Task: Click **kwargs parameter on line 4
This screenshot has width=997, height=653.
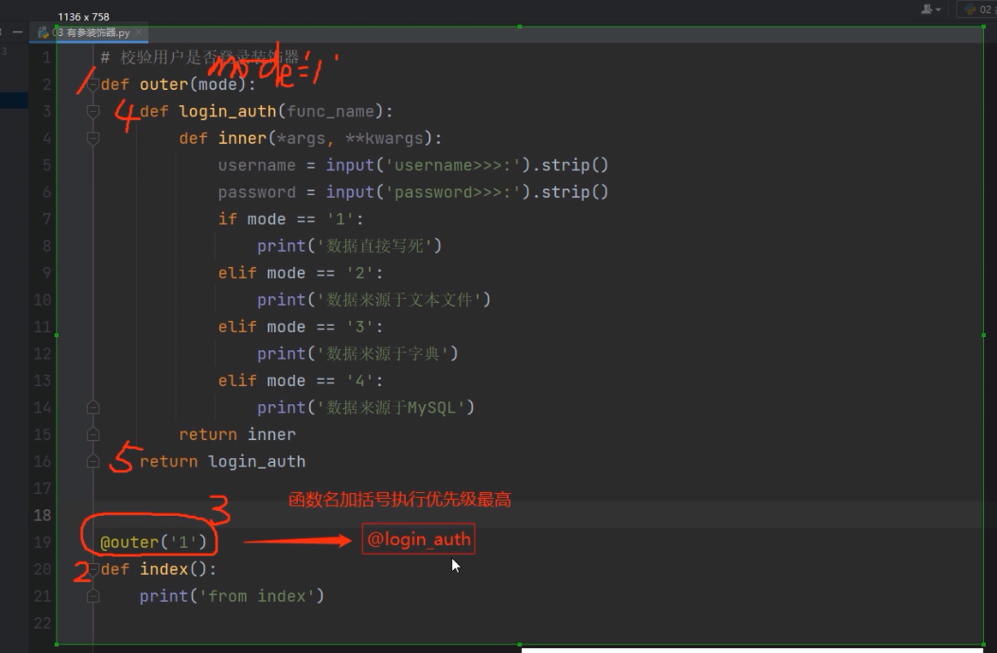Action: pyautogui.click(x=384, y=139)
